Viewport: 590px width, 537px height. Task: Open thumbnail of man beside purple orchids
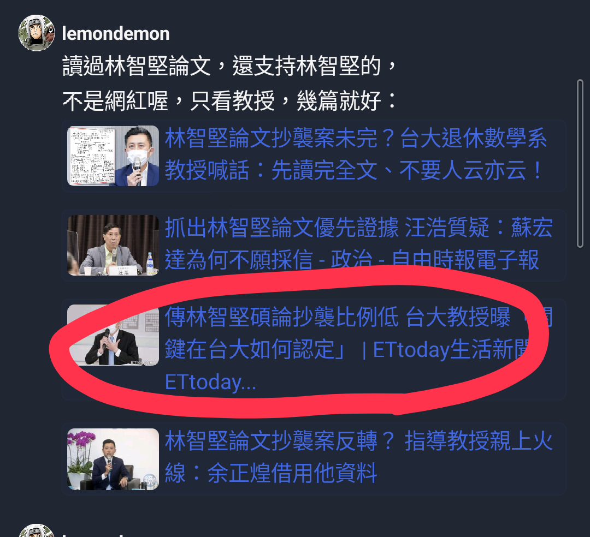[x=113, y=459]
